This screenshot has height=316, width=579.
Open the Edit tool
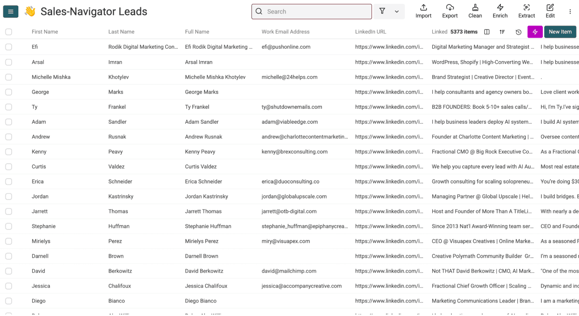(x=551, y=12)
